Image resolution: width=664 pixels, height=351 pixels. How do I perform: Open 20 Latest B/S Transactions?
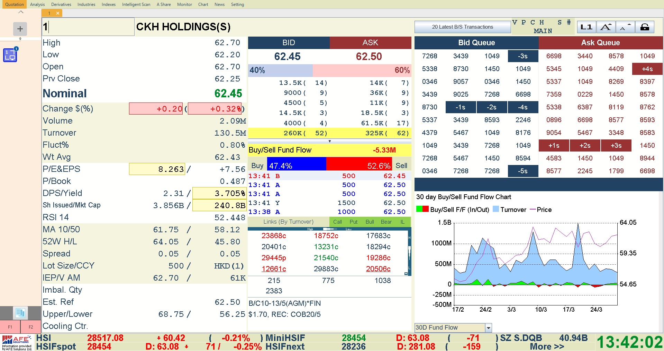pos(463,27)
